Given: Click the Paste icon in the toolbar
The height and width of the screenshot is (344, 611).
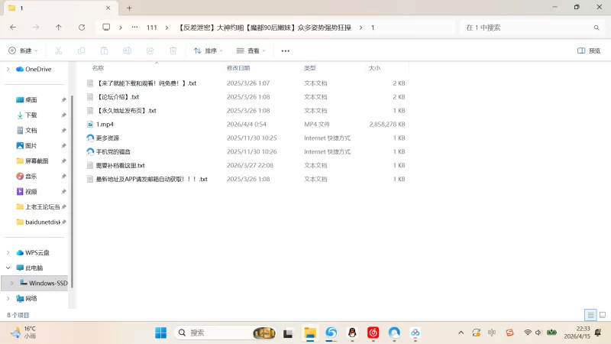Looking at the screenshot, I should point(105,50).
